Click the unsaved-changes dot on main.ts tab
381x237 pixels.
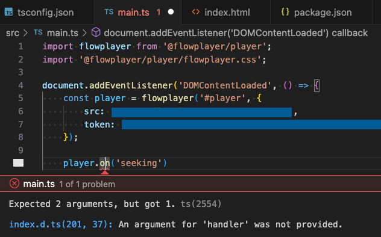171,12
